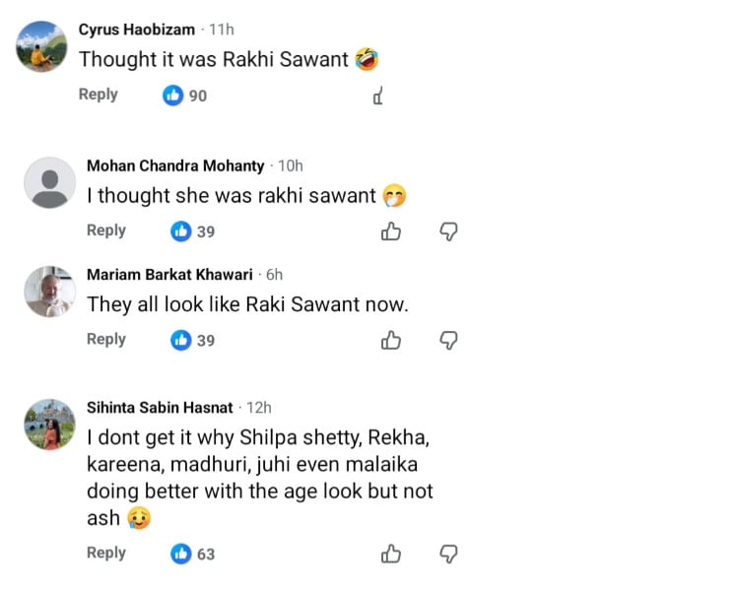Dislike Mariam Barkat Khawari's comment
Image resolution: width=738 pixels, height=591 pixels.
[448, 341]
